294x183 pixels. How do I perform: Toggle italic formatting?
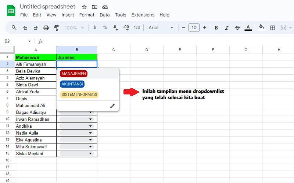[x=227, y=28]
